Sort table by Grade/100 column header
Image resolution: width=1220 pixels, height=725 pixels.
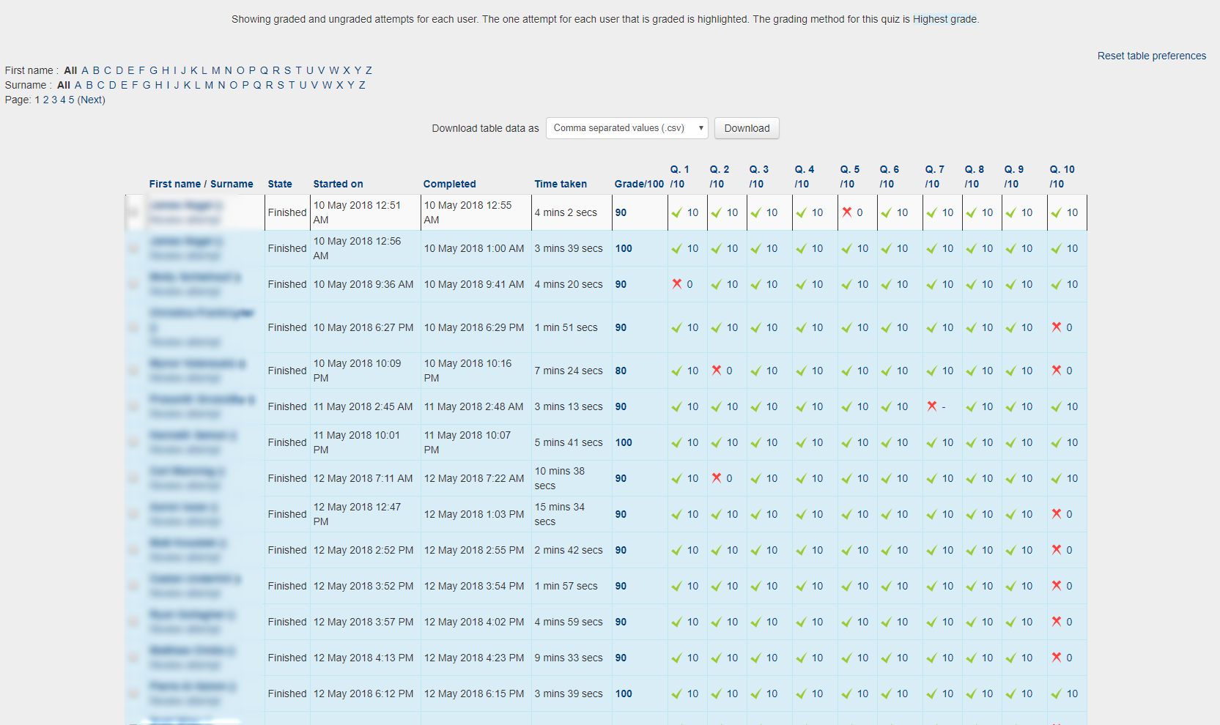pos(639,184)
